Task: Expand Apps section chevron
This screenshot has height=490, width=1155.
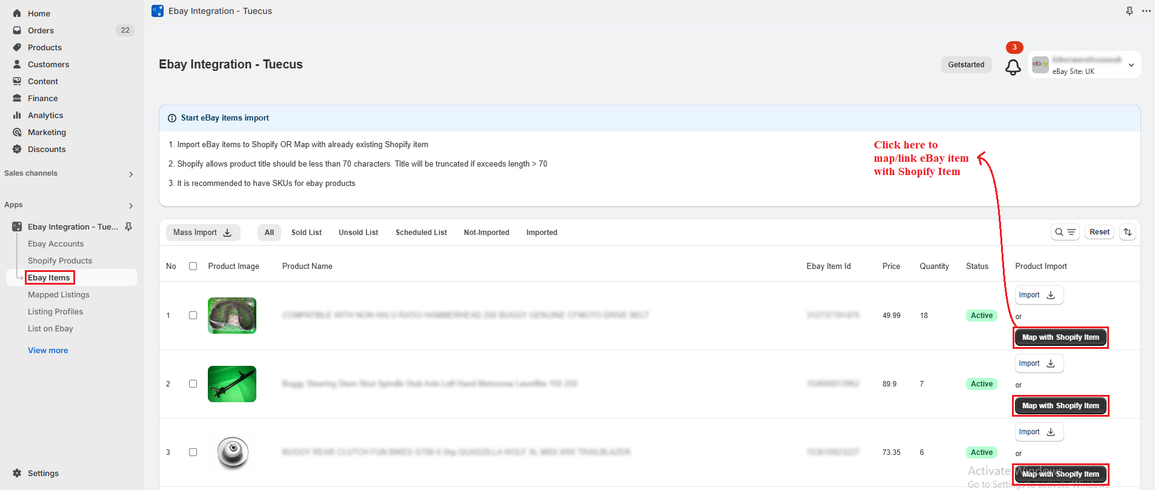Action: pyautogui.click(x=131, y=206)
